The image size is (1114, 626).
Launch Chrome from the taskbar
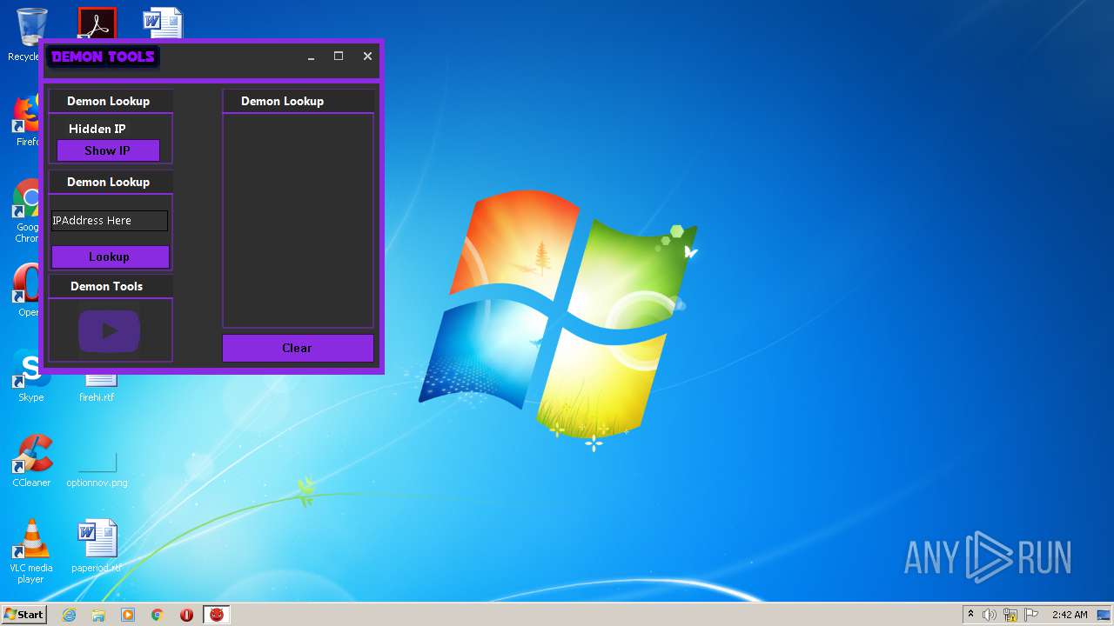coord(158,615)
